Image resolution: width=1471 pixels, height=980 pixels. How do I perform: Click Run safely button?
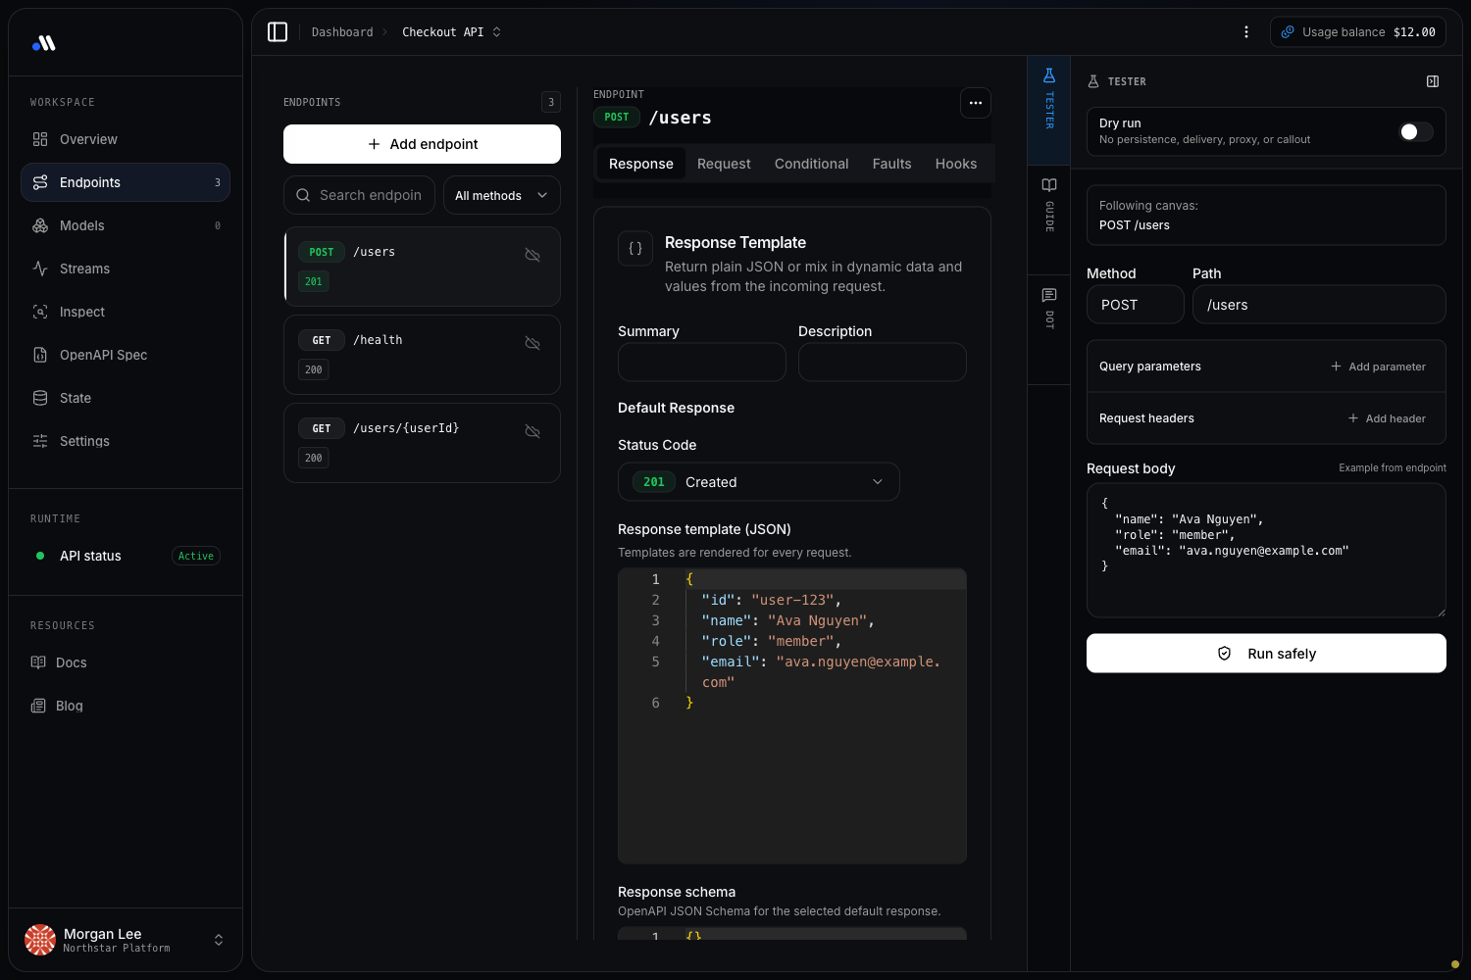tap(1266, 654)
